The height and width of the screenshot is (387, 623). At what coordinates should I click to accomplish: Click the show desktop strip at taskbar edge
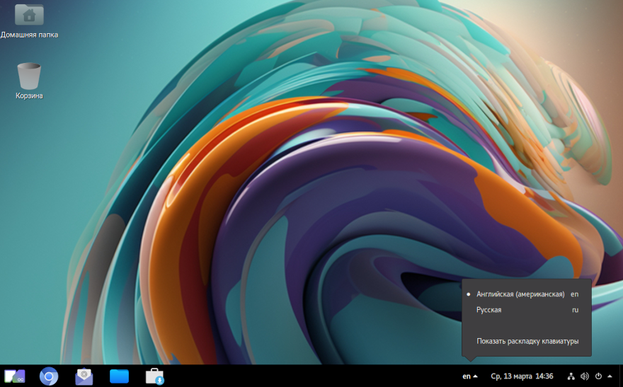(620, 376)
